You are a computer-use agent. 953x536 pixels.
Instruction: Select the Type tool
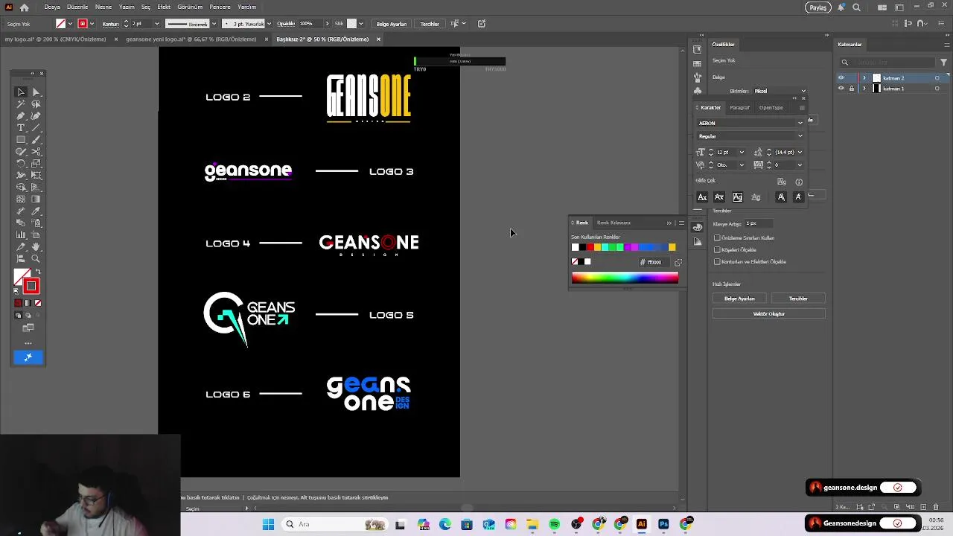click(21, 128)
